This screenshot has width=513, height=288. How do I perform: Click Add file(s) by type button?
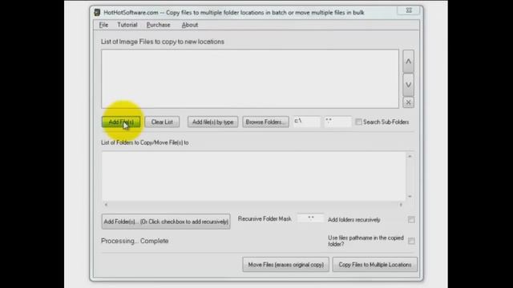pos(212,122)
